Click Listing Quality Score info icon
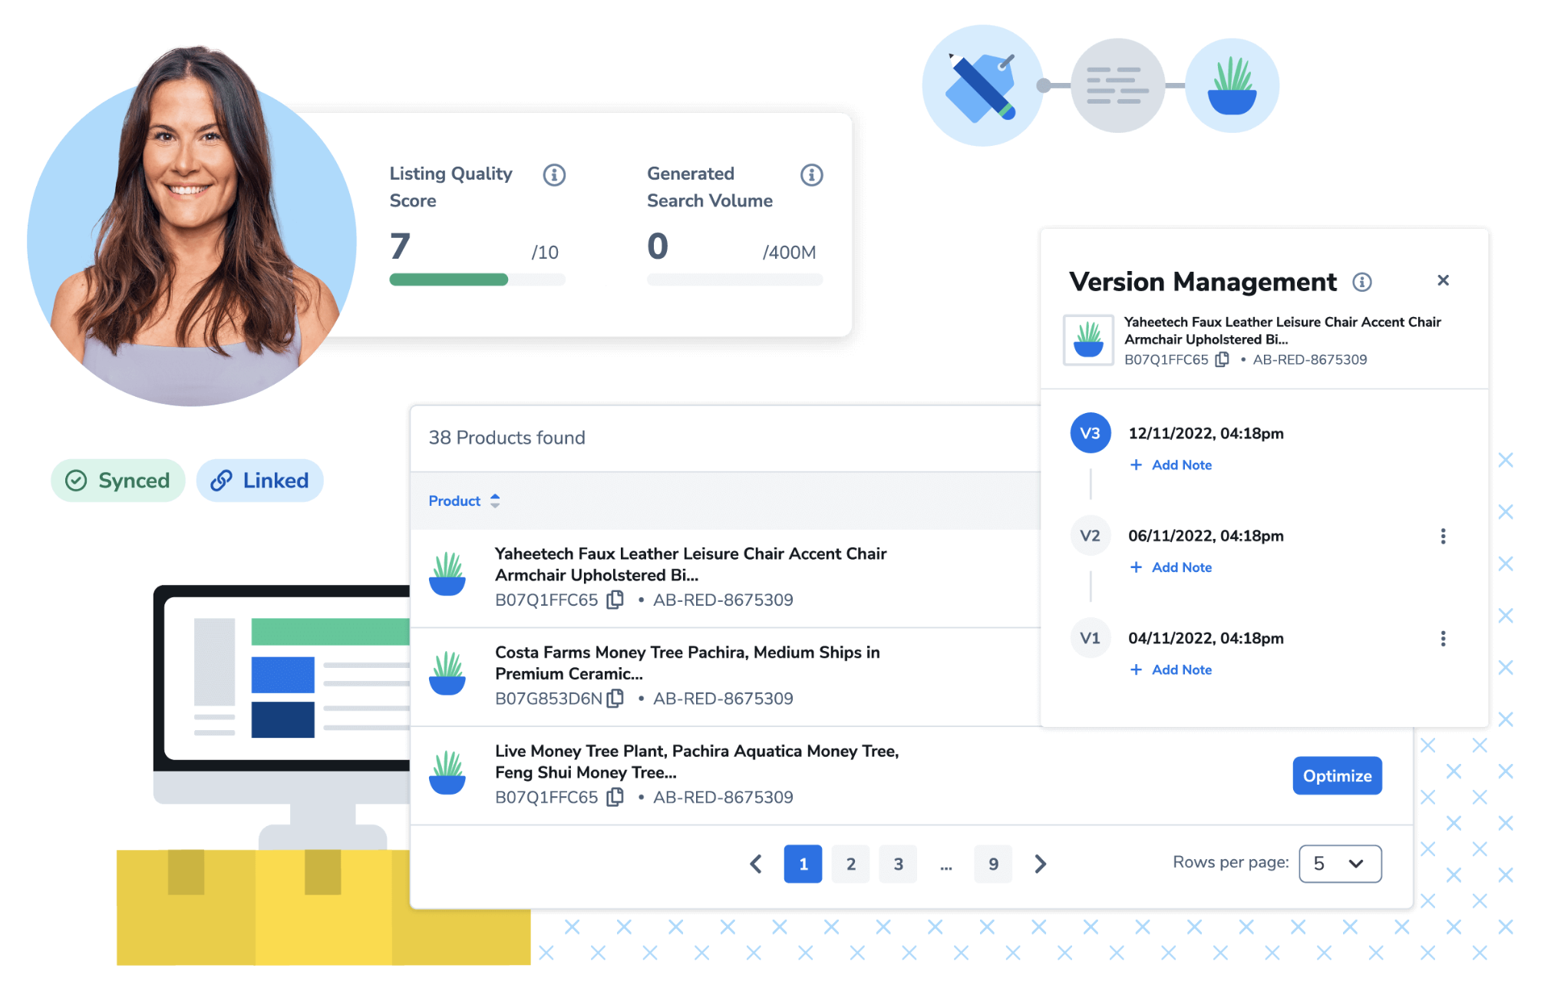 (554, 175)
